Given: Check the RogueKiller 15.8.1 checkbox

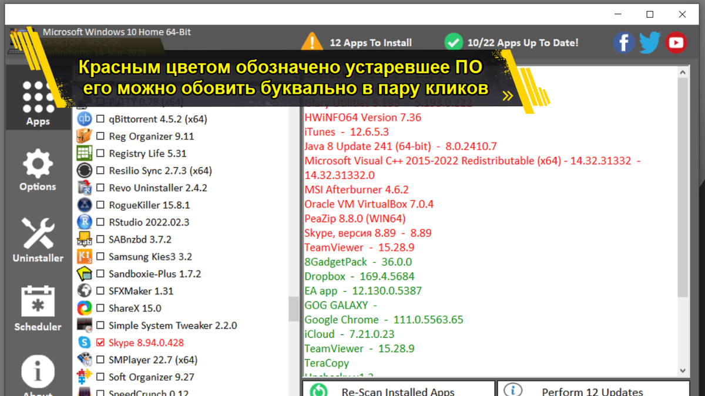Looking at the screenshot, I should point(100,205).
